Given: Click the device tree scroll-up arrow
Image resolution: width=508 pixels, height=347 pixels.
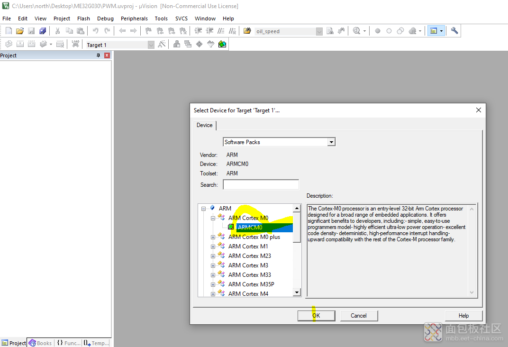Looking at the screenshot, I should (x=297, y=208).
